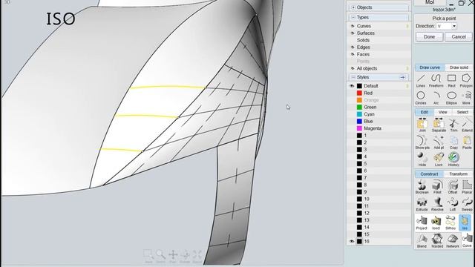Select the Sweep tool
Image resolution: width=475 pixels, height=267 pixels.
point(467,205)
